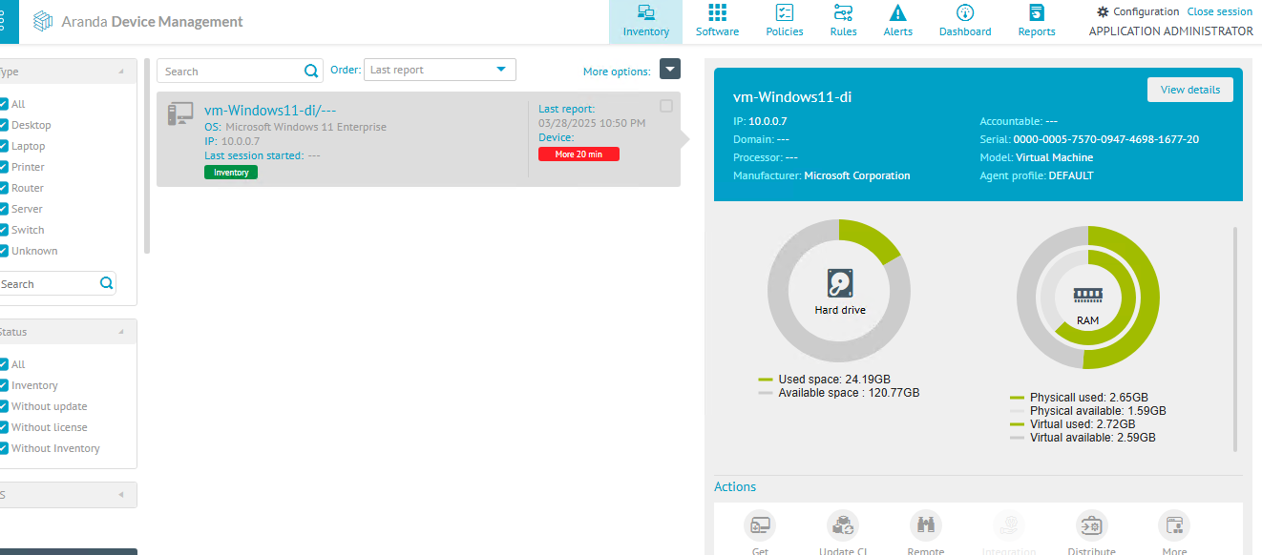The width and height of the screenshot is (1262, 555).
Task: Click the Last report date 03/28/2025 10:50 PM
Action: pyautogui.click(x=592, y=123)
